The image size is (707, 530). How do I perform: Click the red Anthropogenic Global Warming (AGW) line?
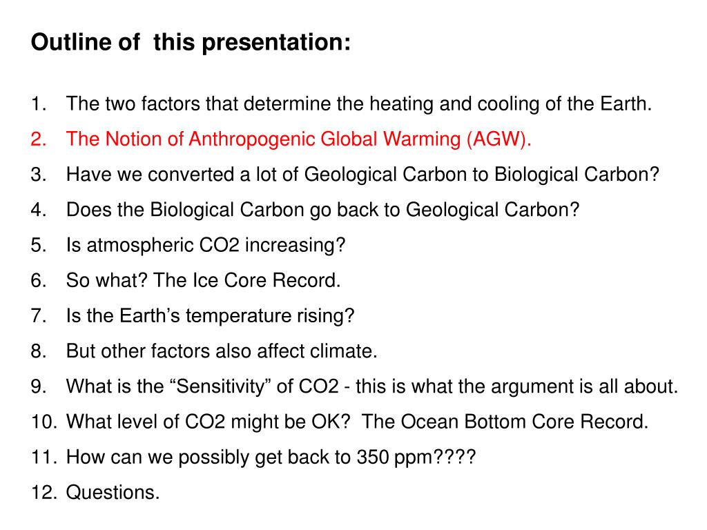(x=298, y=139)
